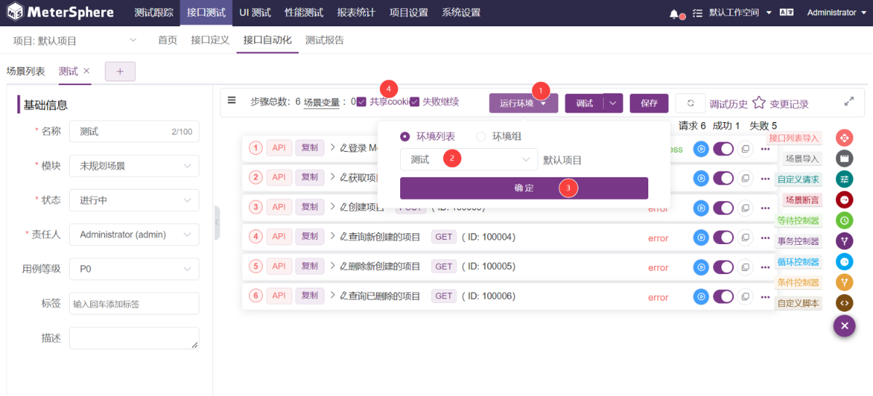The height and width of the screenshot is (396, 873).
Task: Disable step 4 enable switch
Action: pos(723,237)
